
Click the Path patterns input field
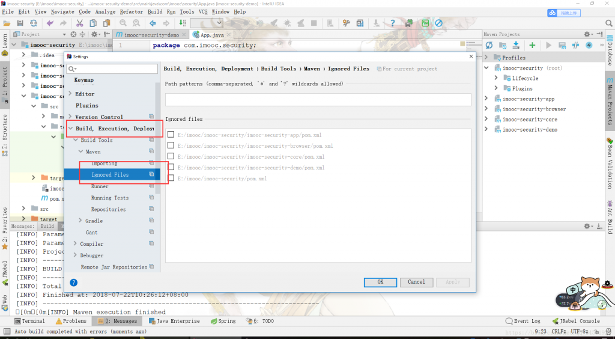318,100
